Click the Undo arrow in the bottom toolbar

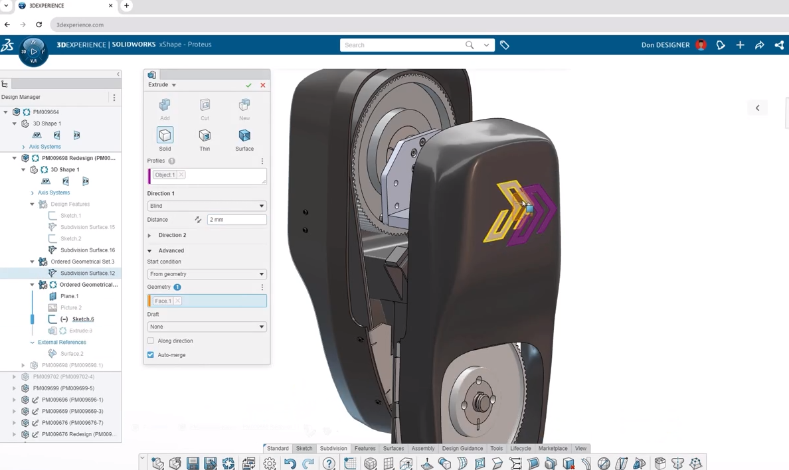click(x=290, y=463)
